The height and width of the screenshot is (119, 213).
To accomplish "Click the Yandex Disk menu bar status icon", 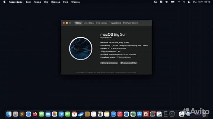I will (155, 2).
